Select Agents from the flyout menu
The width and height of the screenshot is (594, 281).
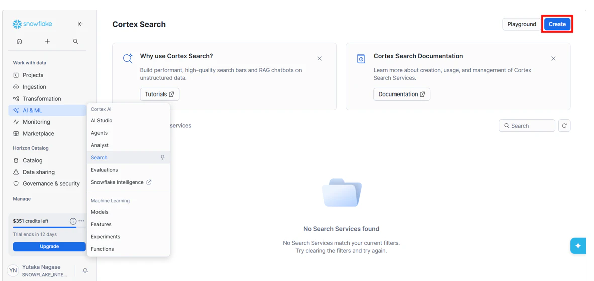[129, 133]
